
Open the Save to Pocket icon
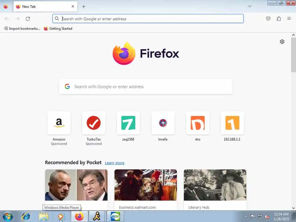click(x=268, y=18)
